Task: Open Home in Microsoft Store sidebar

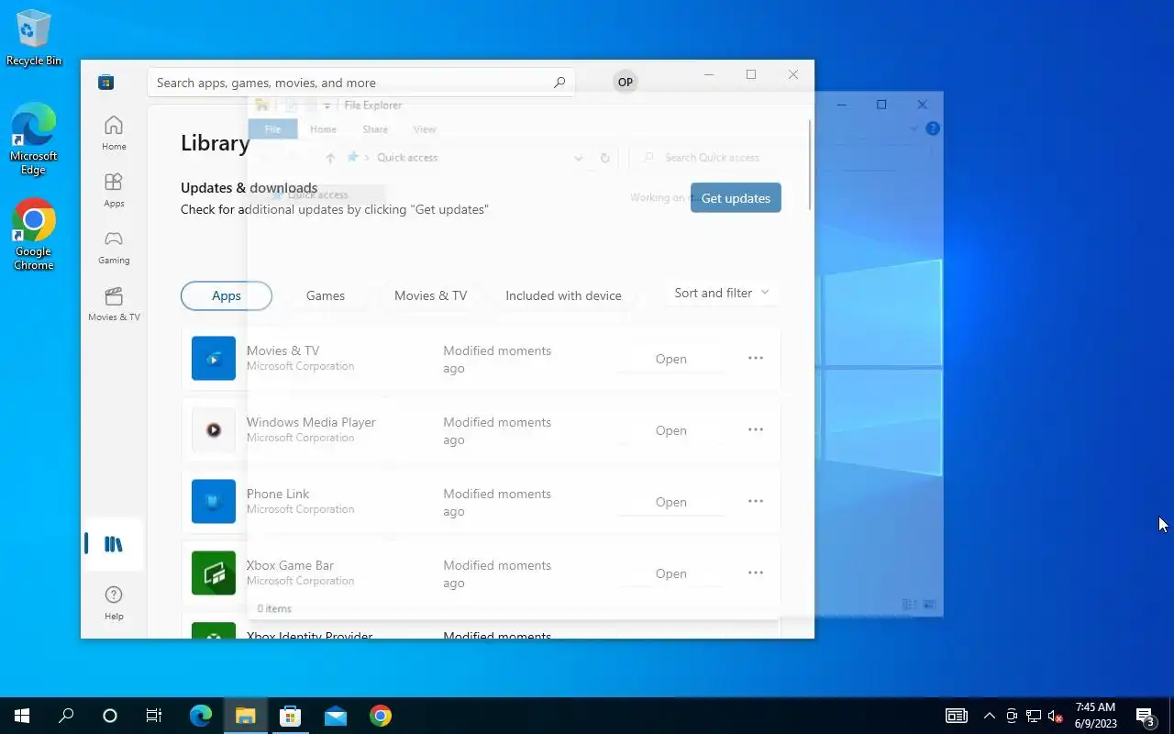Action: [x=114, y=133]
